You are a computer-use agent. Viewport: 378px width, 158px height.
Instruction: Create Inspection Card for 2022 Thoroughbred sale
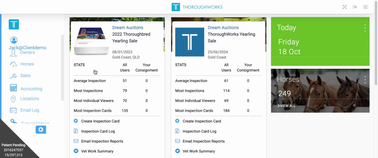pos(100,121)
